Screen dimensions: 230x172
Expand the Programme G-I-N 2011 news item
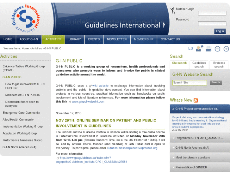200,138
